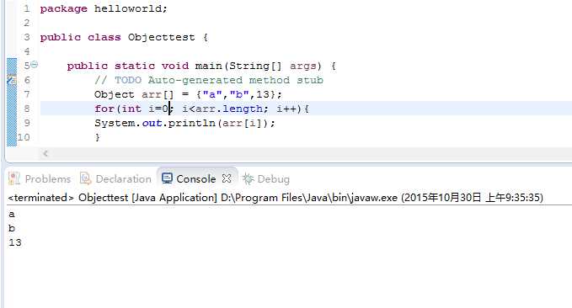Click line number 9 in the gutter
The height and width of the screenshot is (308, 572).
[x=27, y=123]
